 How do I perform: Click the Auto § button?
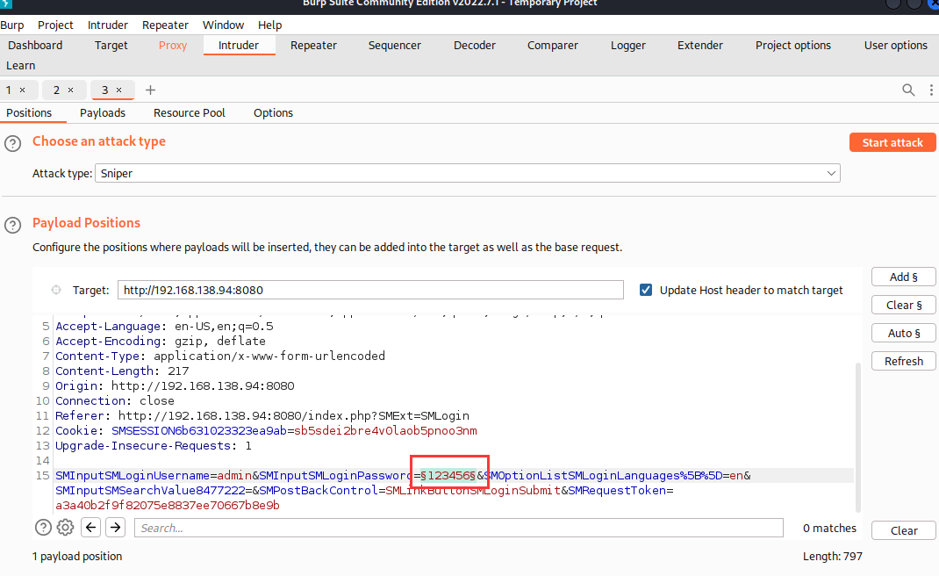(904, 334)
